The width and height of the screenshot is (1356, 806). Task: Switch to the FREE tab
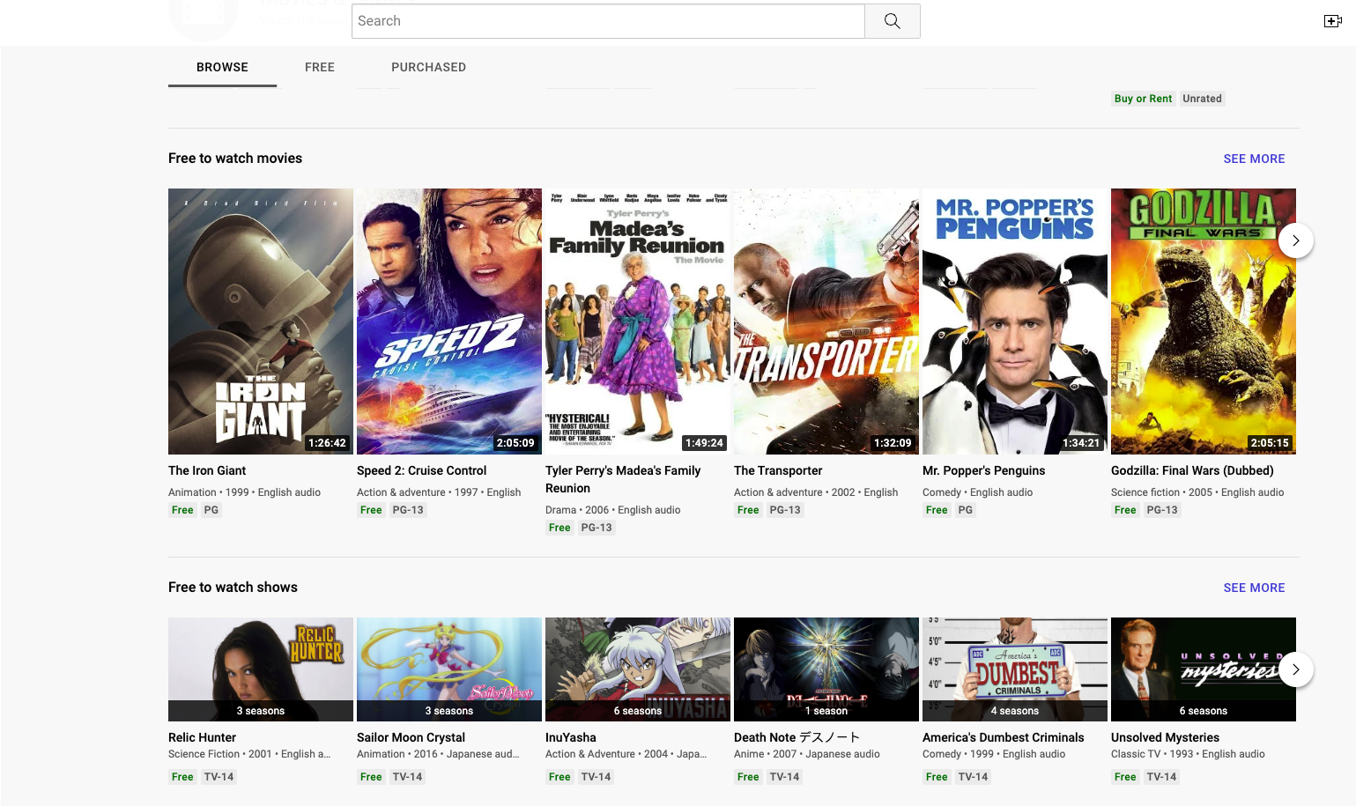(320, 67)
